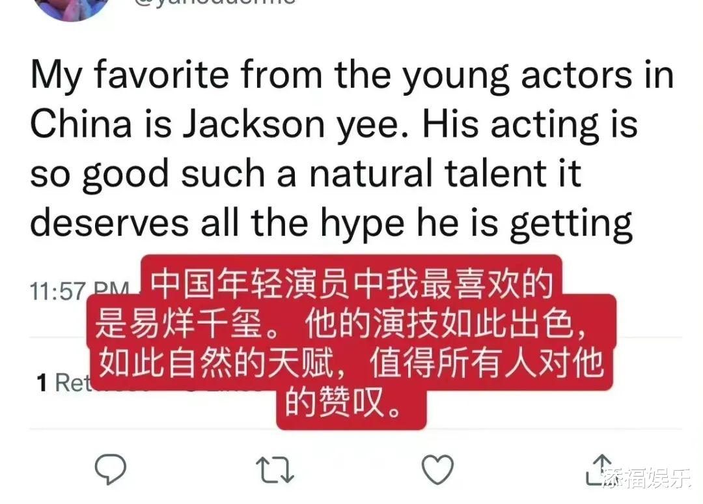
Task: Click the reply speech bubble icon
Action: pos(110,469)
